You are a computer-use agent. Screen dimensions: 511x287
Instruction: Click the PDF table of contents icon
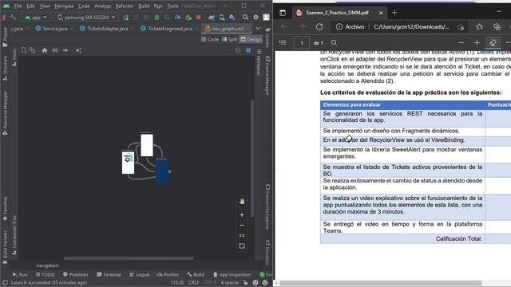[283, 42]
